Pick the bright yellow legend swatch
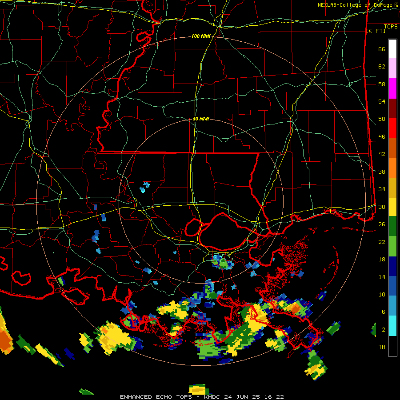Screen dimensions: 400x400 click(392, 207)
